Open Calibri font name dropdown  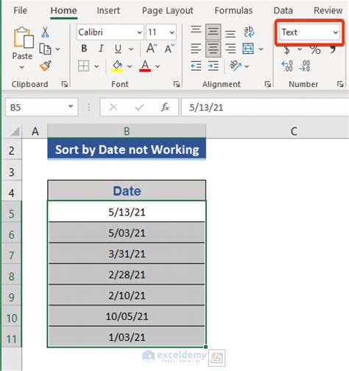click(139, 32)
